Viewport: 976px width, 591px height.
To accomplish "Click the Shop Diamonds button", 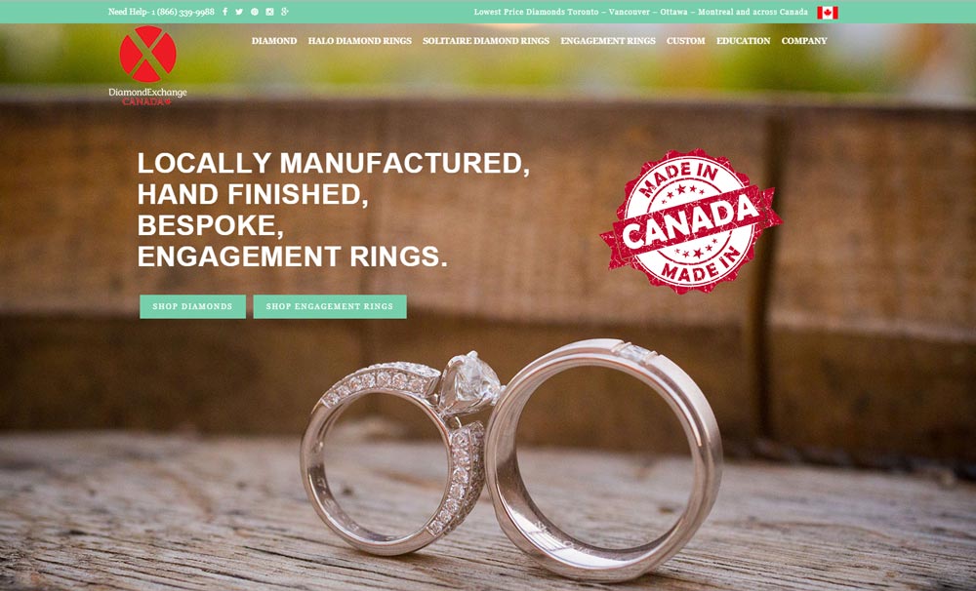I will point(192,306).
